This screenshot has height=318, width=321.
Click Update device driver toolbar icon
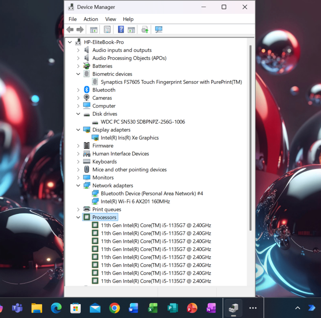(x=145, y=30)
